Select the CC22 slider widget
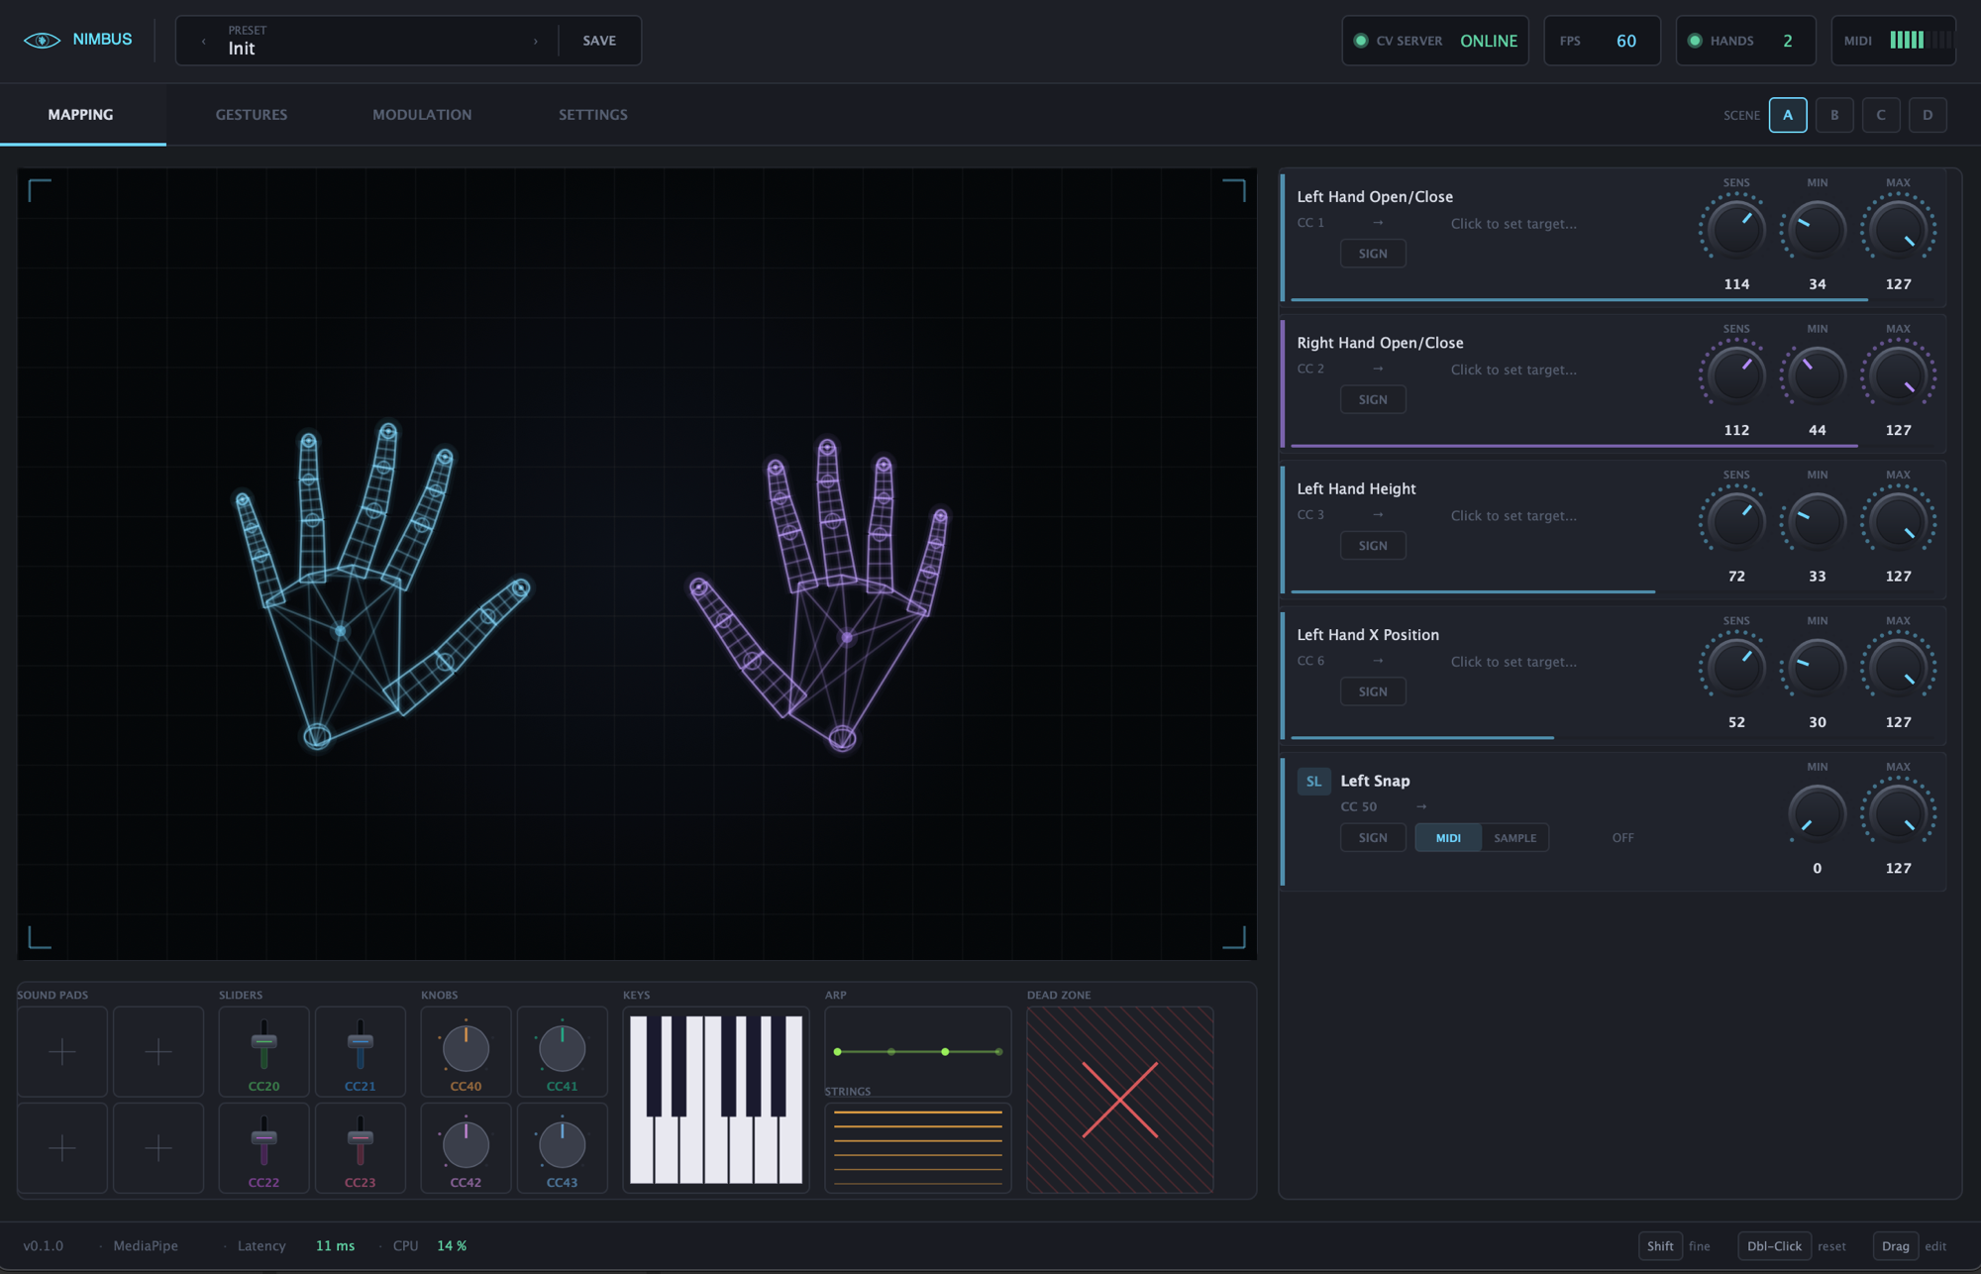The height and width of the screenshot is (1274, 1981). (263, 1148)
